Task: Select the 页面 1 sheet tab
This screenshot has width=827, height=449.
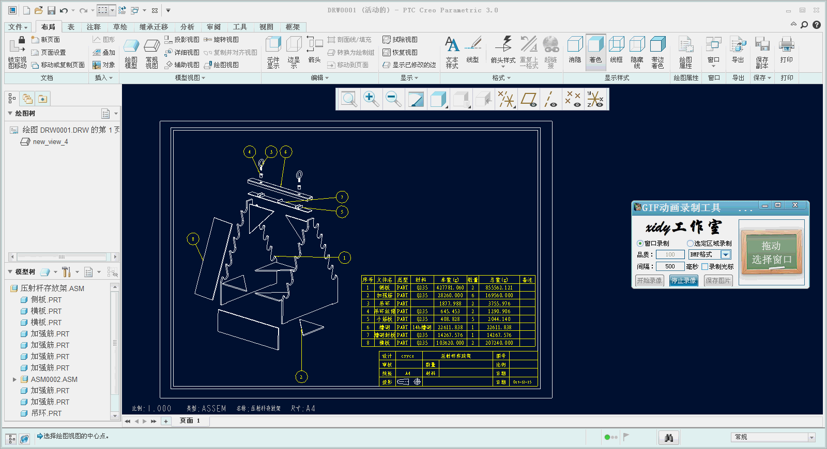Action: coord(190,421)
